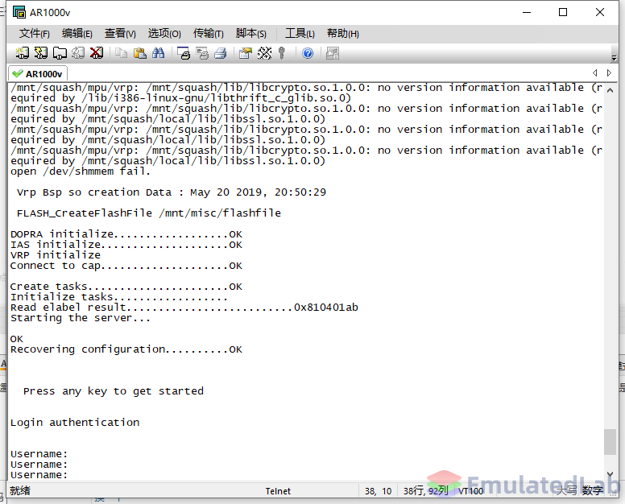Open the 选项(O) menu

click(x=164, y=34)
